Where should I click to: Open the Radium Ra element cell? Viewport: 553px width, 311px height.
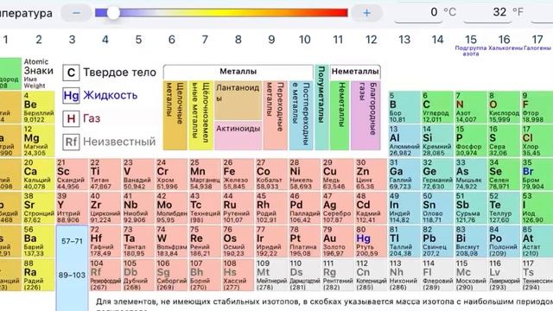click(38, 275)
